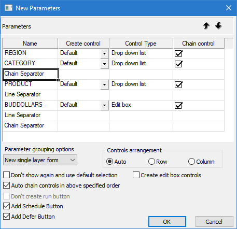Uncheck Auto chain controls in above specified order
Screen dimensions: 237x229
[7, 185]
